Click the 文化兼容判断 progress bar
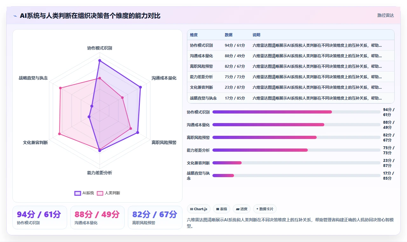 tap(296, 163)
